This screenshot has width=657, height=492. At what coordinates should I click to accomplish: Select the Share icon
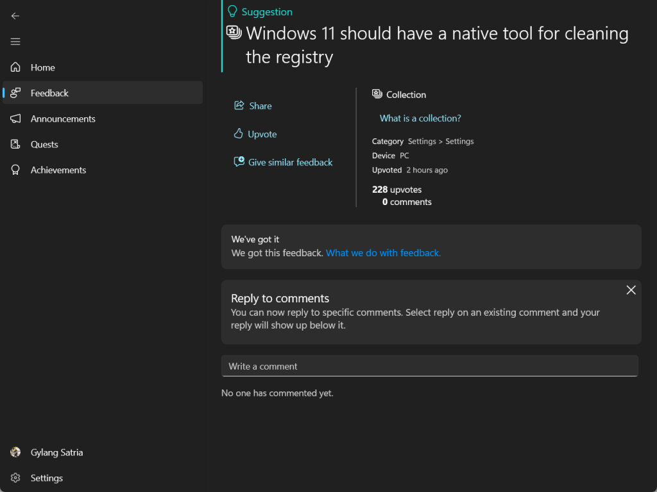238,106
